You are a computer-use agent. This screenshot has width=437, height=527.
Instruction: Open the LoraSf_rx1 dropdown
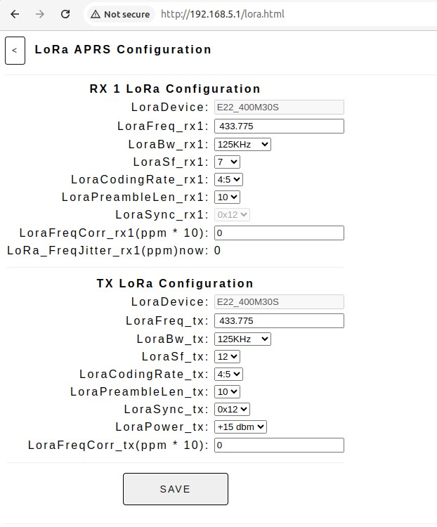(x=227, y=162)
